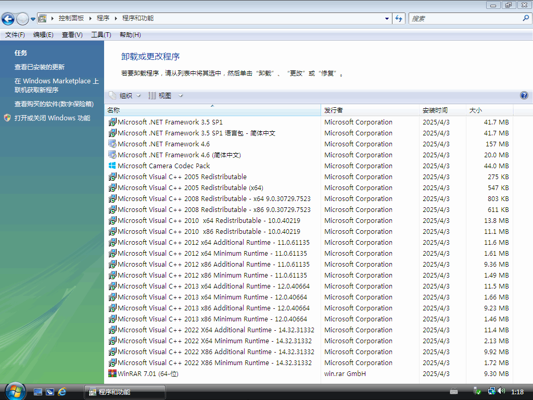
Task: Select .NET Framework 4.6 (简体中文) icon
Action: pyautogui.click(x=112, y=154)
